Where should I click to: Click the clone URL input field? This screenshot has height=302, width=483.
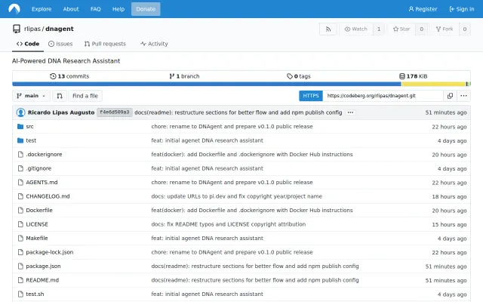pos(383,96)
